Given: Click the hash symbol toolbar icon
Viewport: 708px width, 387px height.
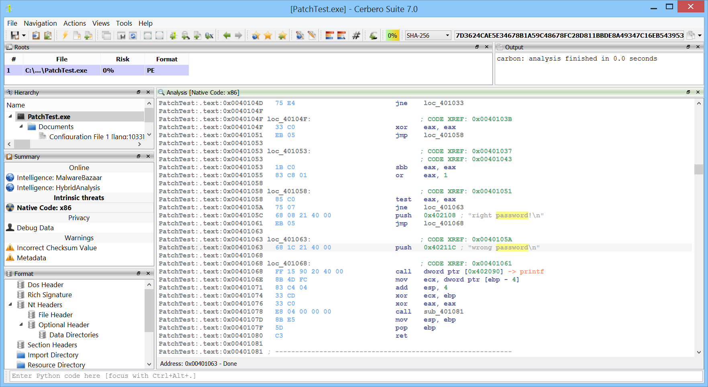Looking at the screenshot, I should point(356,36).
